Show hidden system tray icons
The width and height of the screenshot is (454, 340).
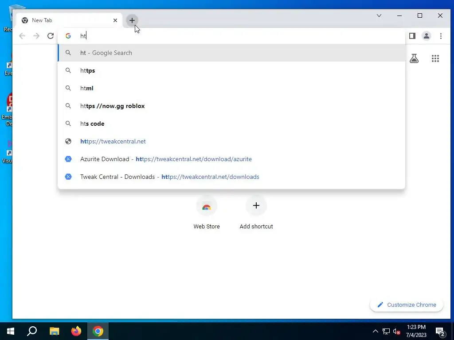click(375, 331)
